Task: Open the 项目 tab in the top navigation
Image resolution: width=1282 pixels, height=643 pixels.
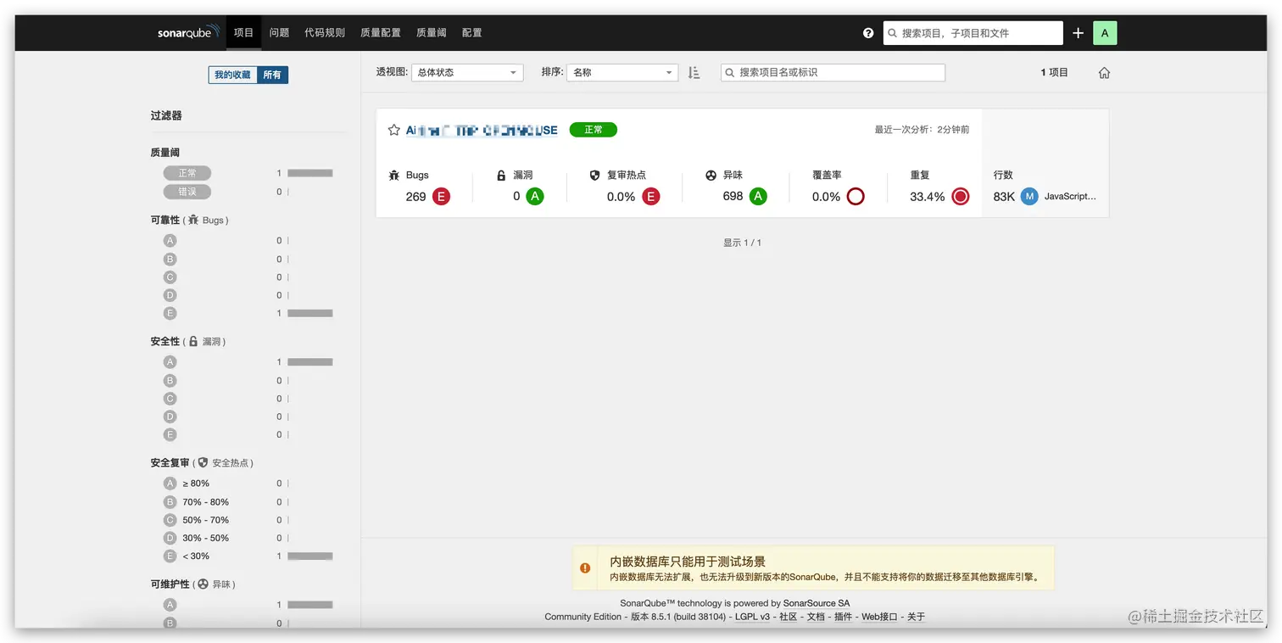Action: coord(243,33)
